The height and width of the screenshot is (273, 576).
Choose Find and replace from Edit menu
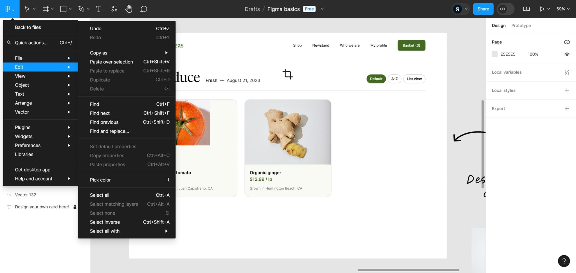(109, 131)
